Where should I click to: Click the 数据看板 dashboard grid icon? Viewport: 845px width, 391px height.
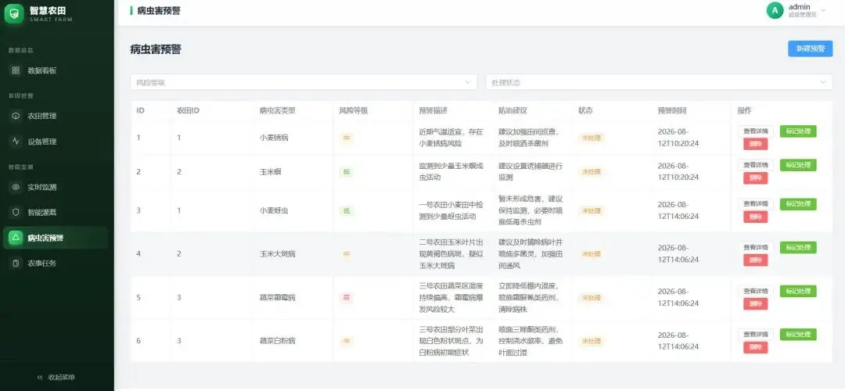[16, 70]
